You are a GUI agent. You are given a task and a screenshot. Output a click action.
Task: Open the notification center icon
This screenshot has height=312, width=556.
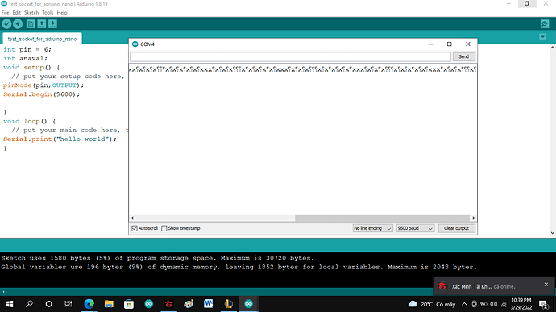click(x=543, y=304)
